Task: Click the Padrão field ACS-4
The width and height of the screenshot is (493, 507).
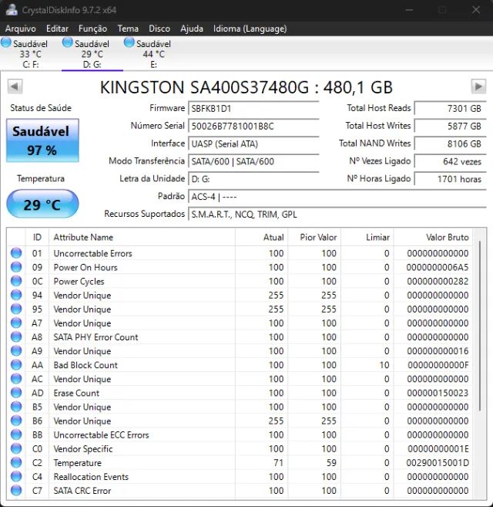Action: tap(337, 197)
